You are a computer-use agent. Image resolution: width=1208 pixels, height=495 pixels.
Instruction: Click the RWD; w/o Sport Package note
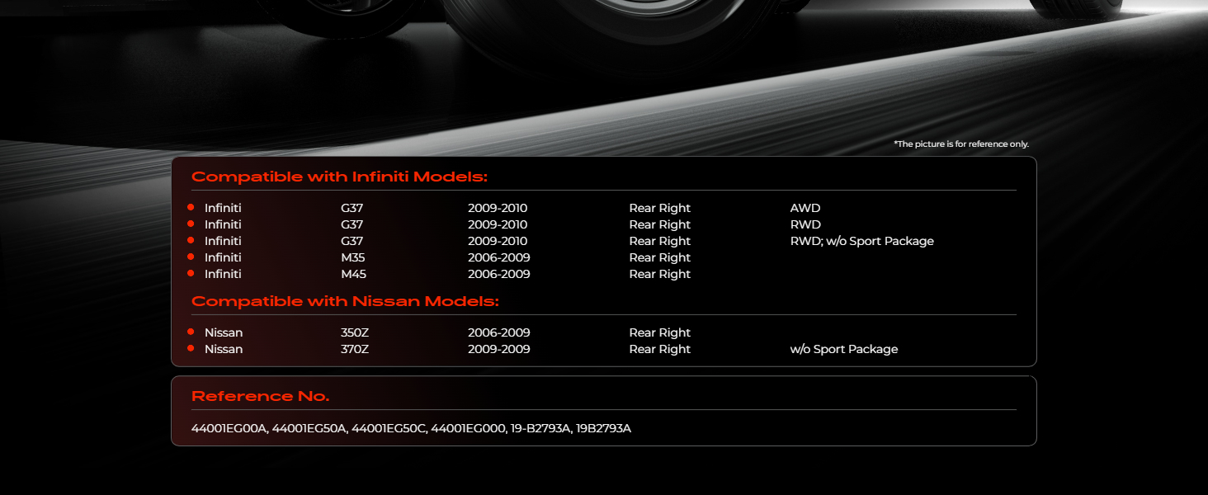pyautogui.click(x=861, y=241)
